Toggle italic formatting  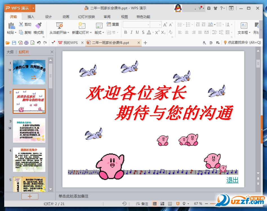132,32
